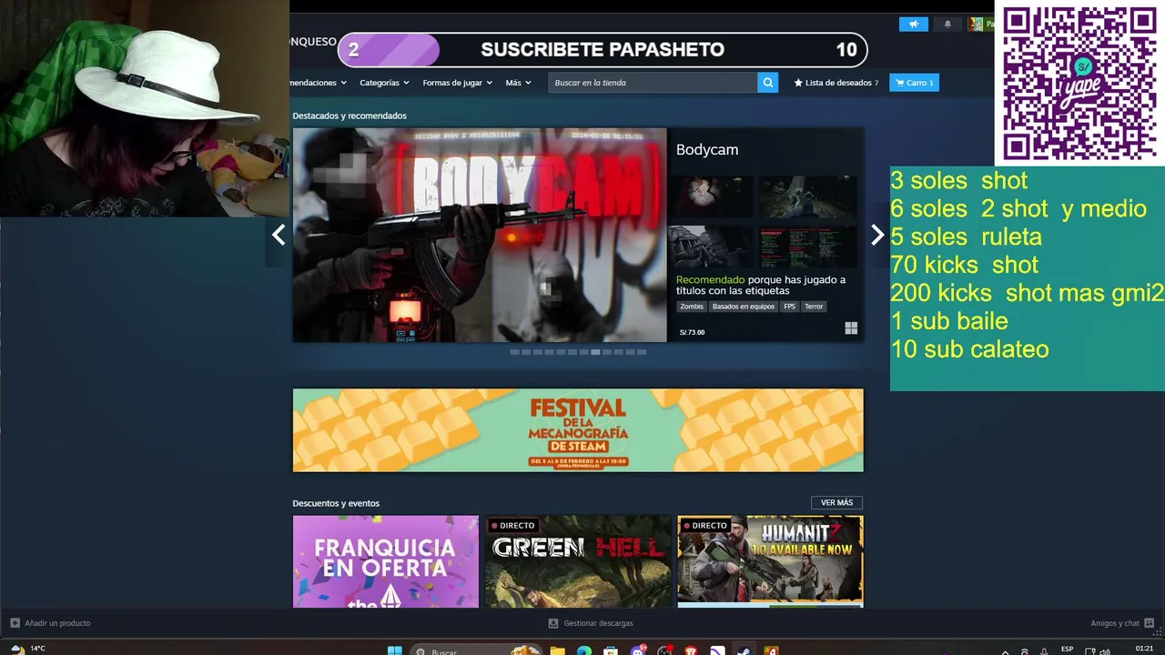Click DIRECTO badge on HumanitZ card
Screen dimensions: 1165x655
704,526
